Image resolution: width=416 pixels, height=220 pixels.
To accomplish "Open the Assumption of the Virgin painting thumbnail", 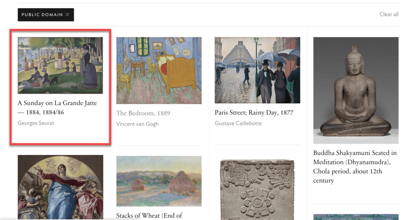I will click(x=60, y=187).
